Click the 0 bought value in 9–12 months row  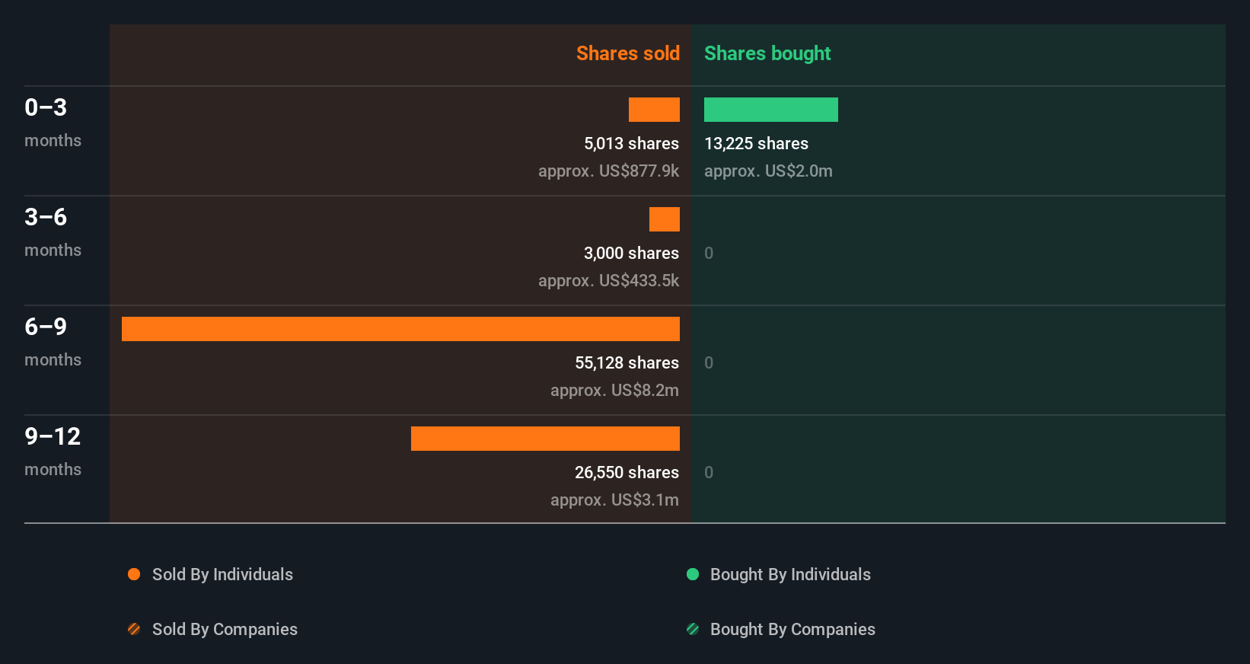tap(709, 473)
